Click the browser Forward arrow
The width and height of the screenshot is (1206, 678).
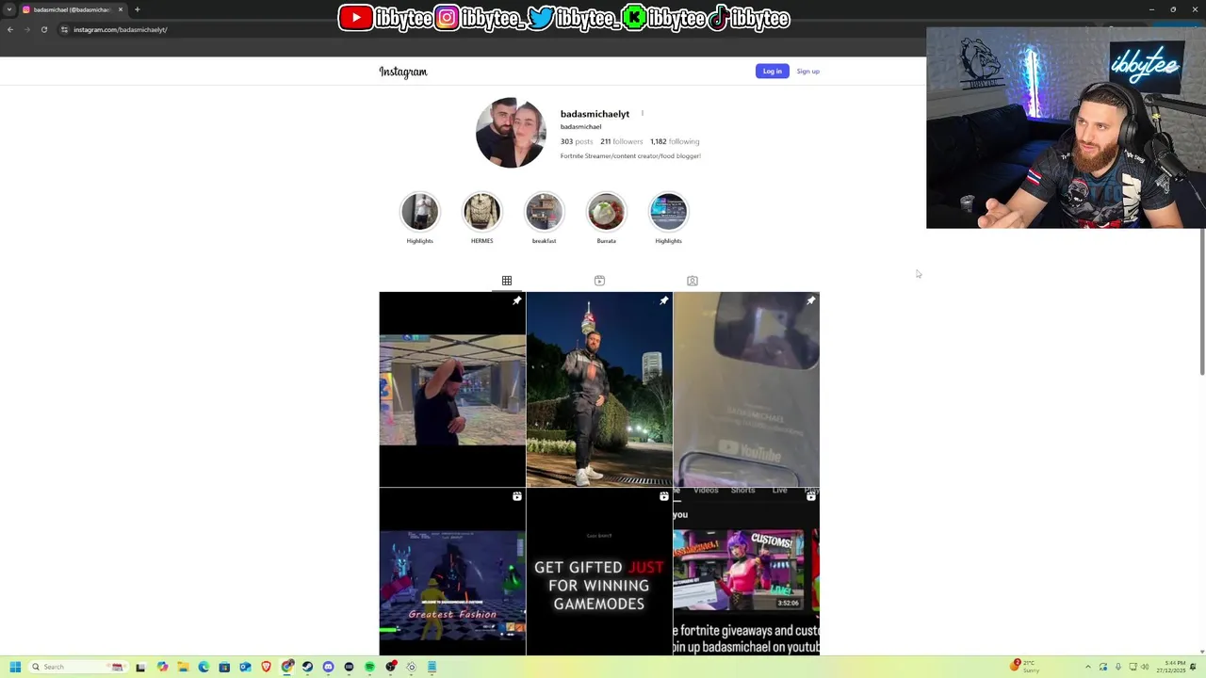[x=27, y=29]
